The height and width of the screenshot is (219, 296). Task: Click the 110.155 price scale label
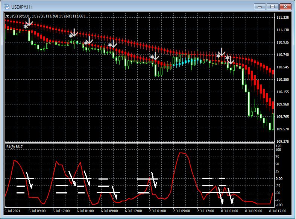tap(282, 92)
